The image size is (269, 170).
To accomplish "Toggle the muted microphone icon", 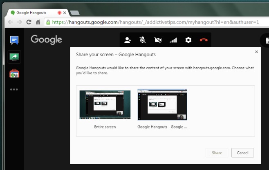I will click(x=142, y=40).
